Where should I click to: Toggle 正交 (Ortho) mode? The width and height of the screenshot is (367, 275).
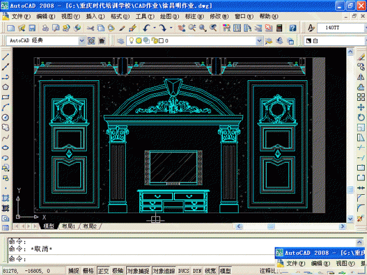click(103, 271)
